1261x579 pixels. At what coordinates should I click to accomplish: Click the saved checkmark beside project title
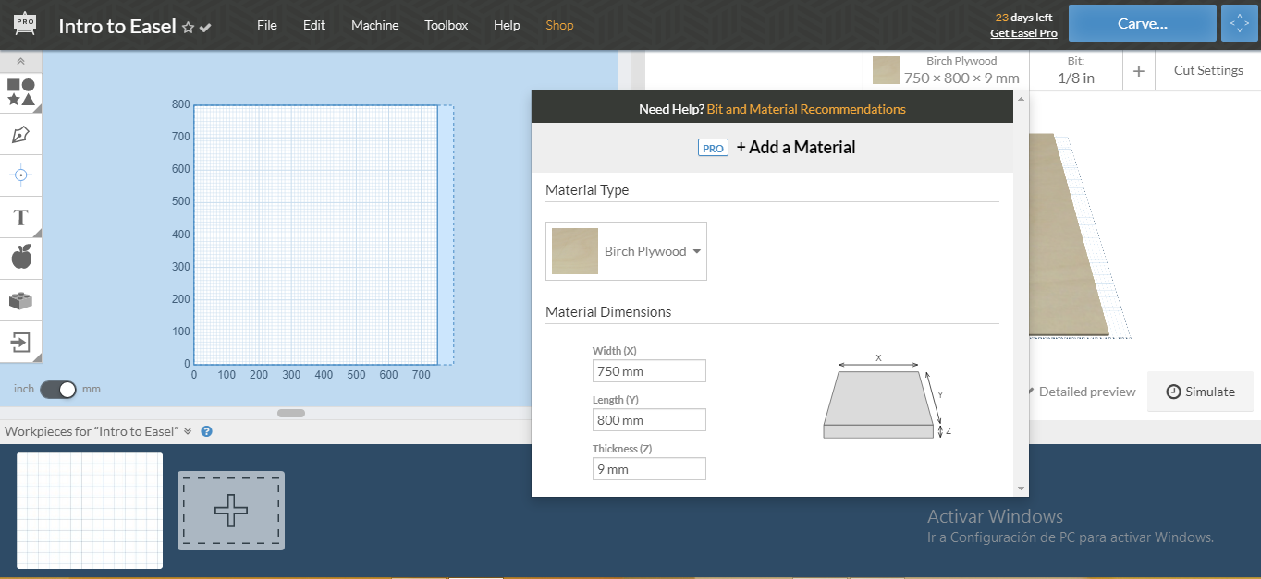coord(205,28)
